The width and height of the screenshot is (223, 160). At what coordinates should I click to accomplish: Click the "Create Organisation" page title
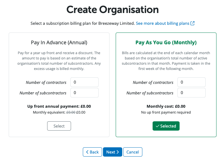[x=113, y=10]
